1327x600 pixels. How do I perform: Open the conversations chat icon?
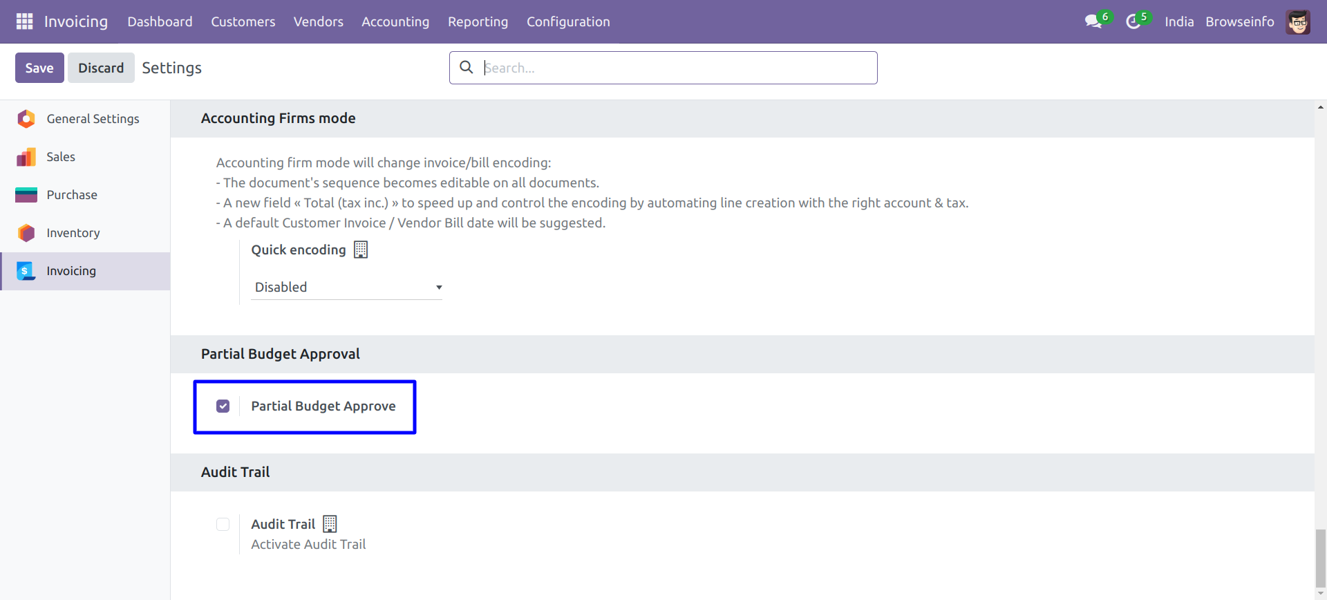(x=1093, y=21)
